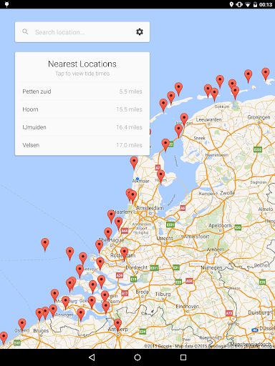Open settings via the gear icon

point(140,32)
